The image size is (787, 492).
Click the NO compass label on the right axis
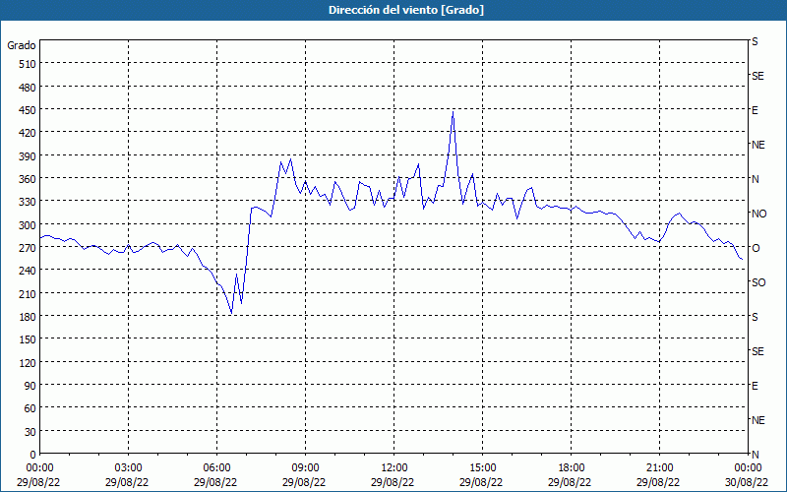758,214
